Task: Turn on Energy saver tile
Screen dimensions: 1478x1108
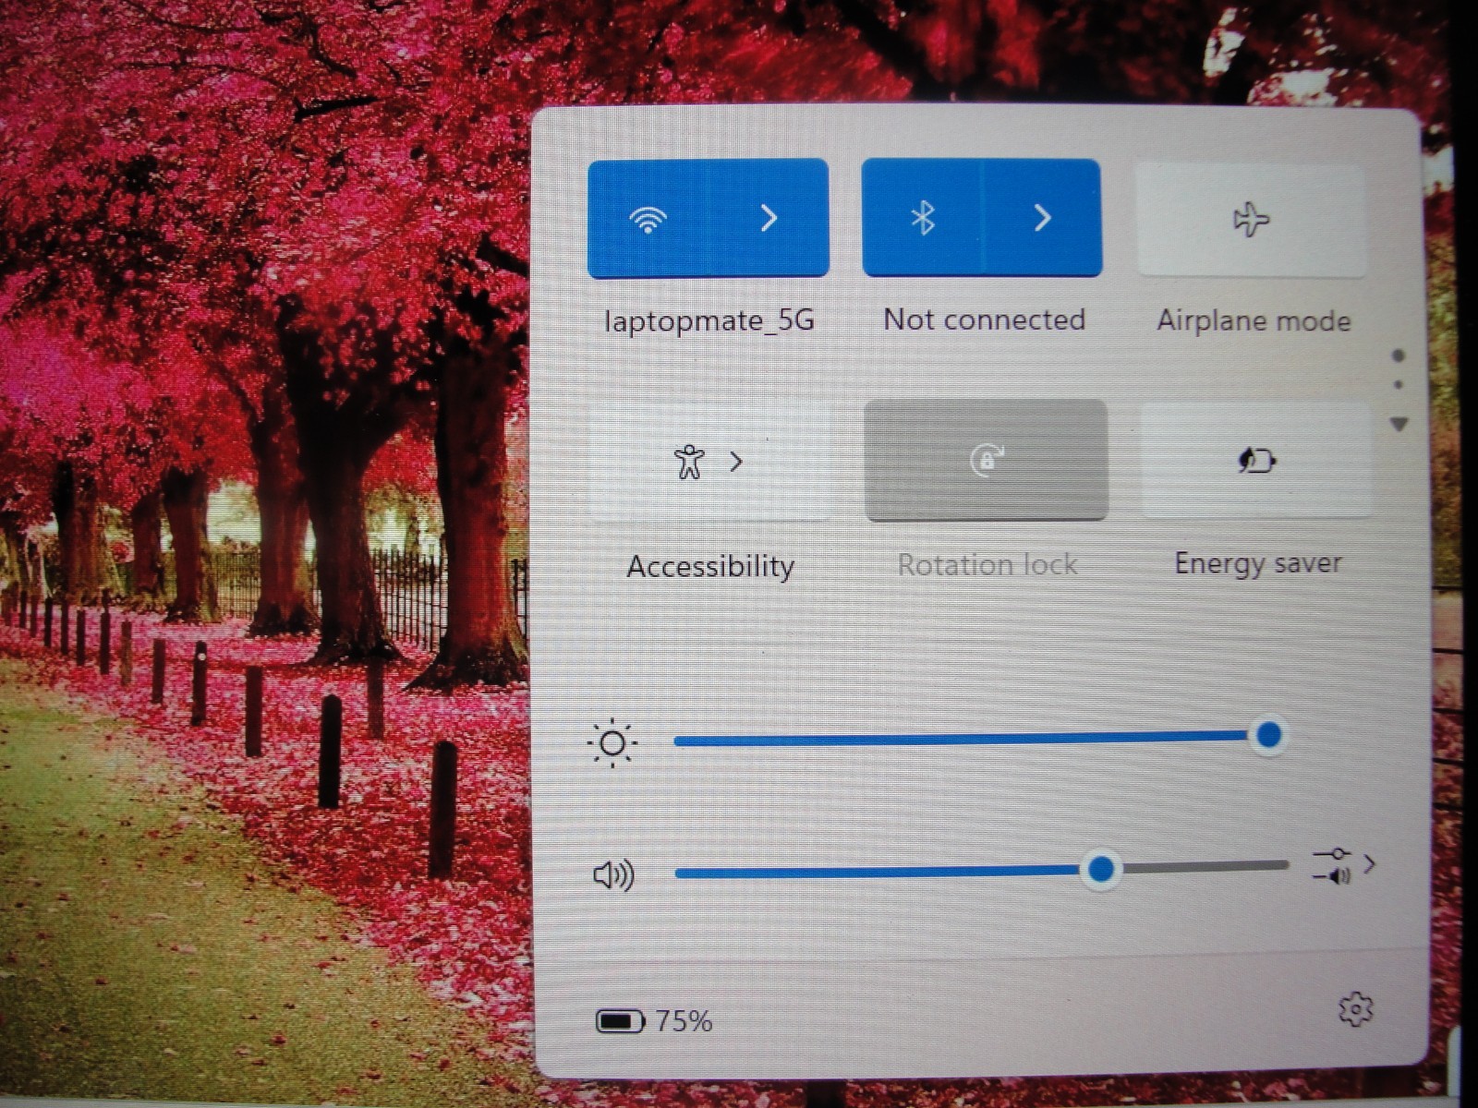Action: point(1256,460)
